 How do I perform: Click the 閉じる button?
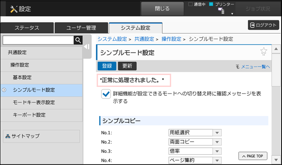[162, 8]
